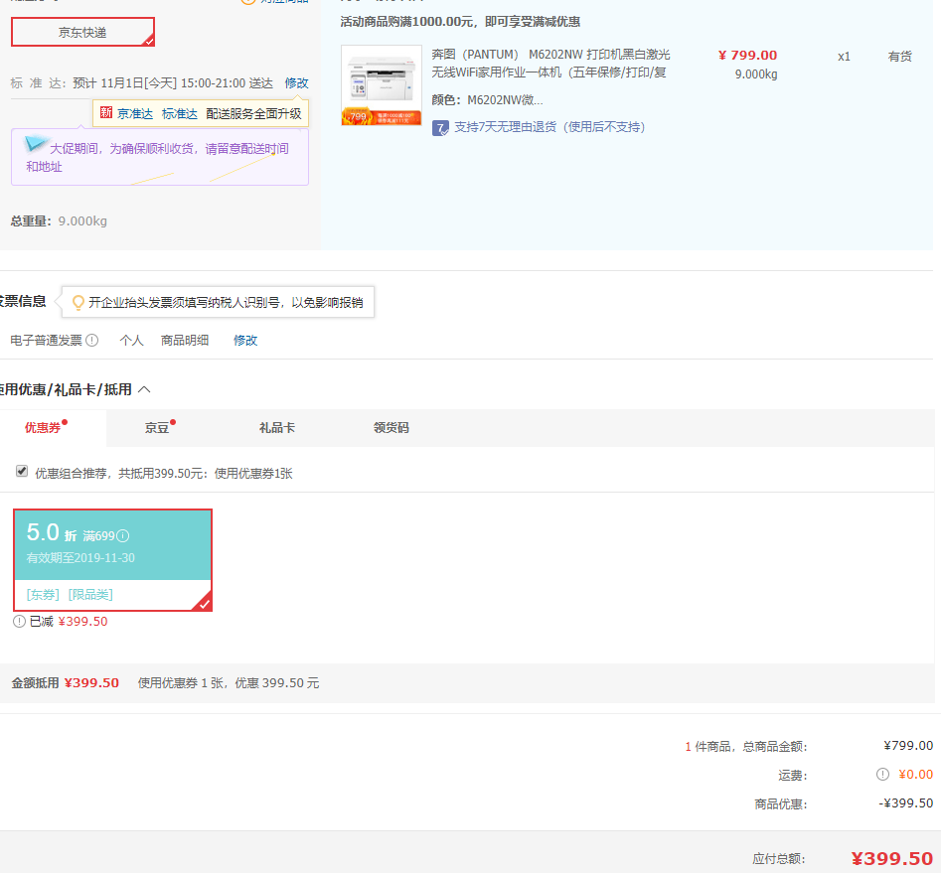
Task: Deselect the 5.0折 满699 coupon card
Action: (113, 560)
